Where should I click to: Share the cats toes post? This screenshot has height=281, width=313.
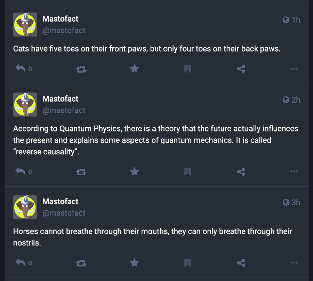click(x=241, y=69)
